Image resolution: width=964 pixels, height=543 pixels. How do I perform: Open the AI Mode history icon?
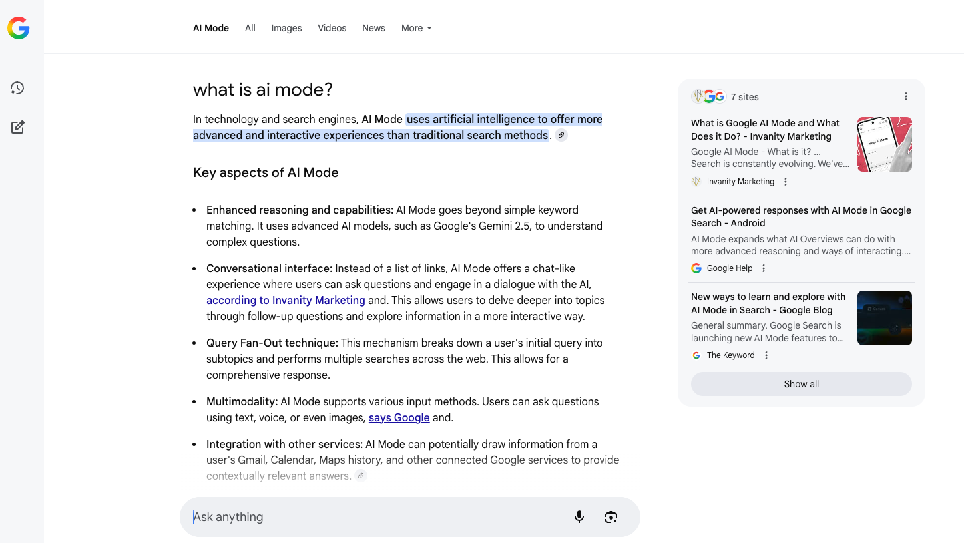pos(17,88)
